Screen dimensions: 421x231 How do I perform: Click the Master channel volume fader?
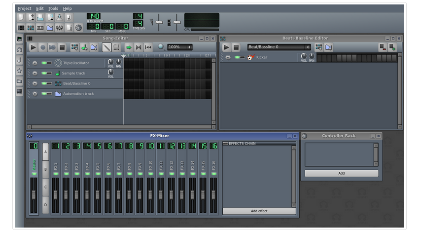34,194
